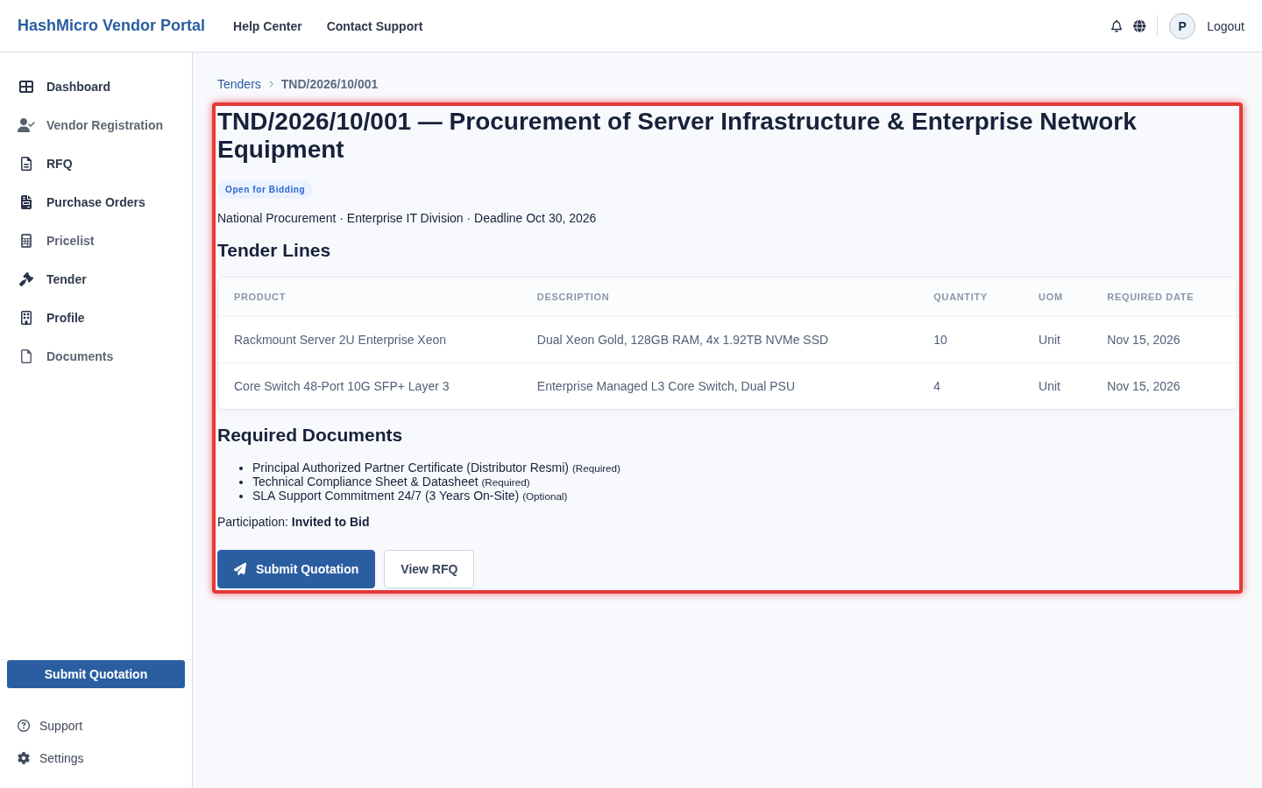The width and height of the screenshot is (1262, 788).
Task: Click the Technical Compliance Sheet & Datasheet item
Action: (391, 482)
